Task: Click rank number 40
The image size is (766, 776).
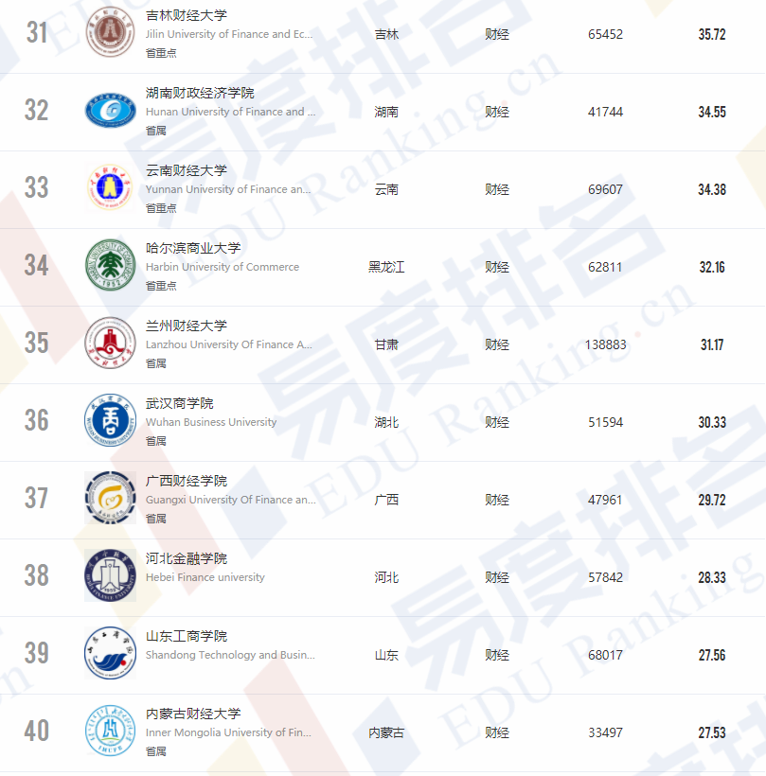Action: click(x=37, y=731)
